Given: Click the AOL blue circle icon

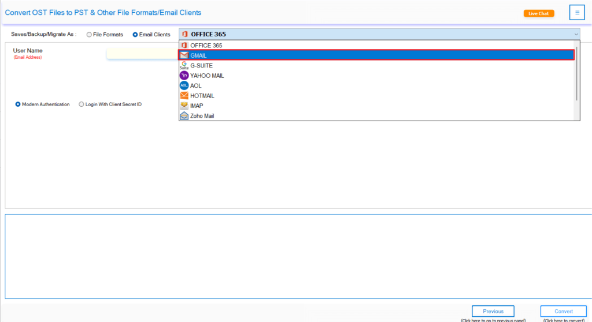Looking at the screenshot, I should 184,85.
